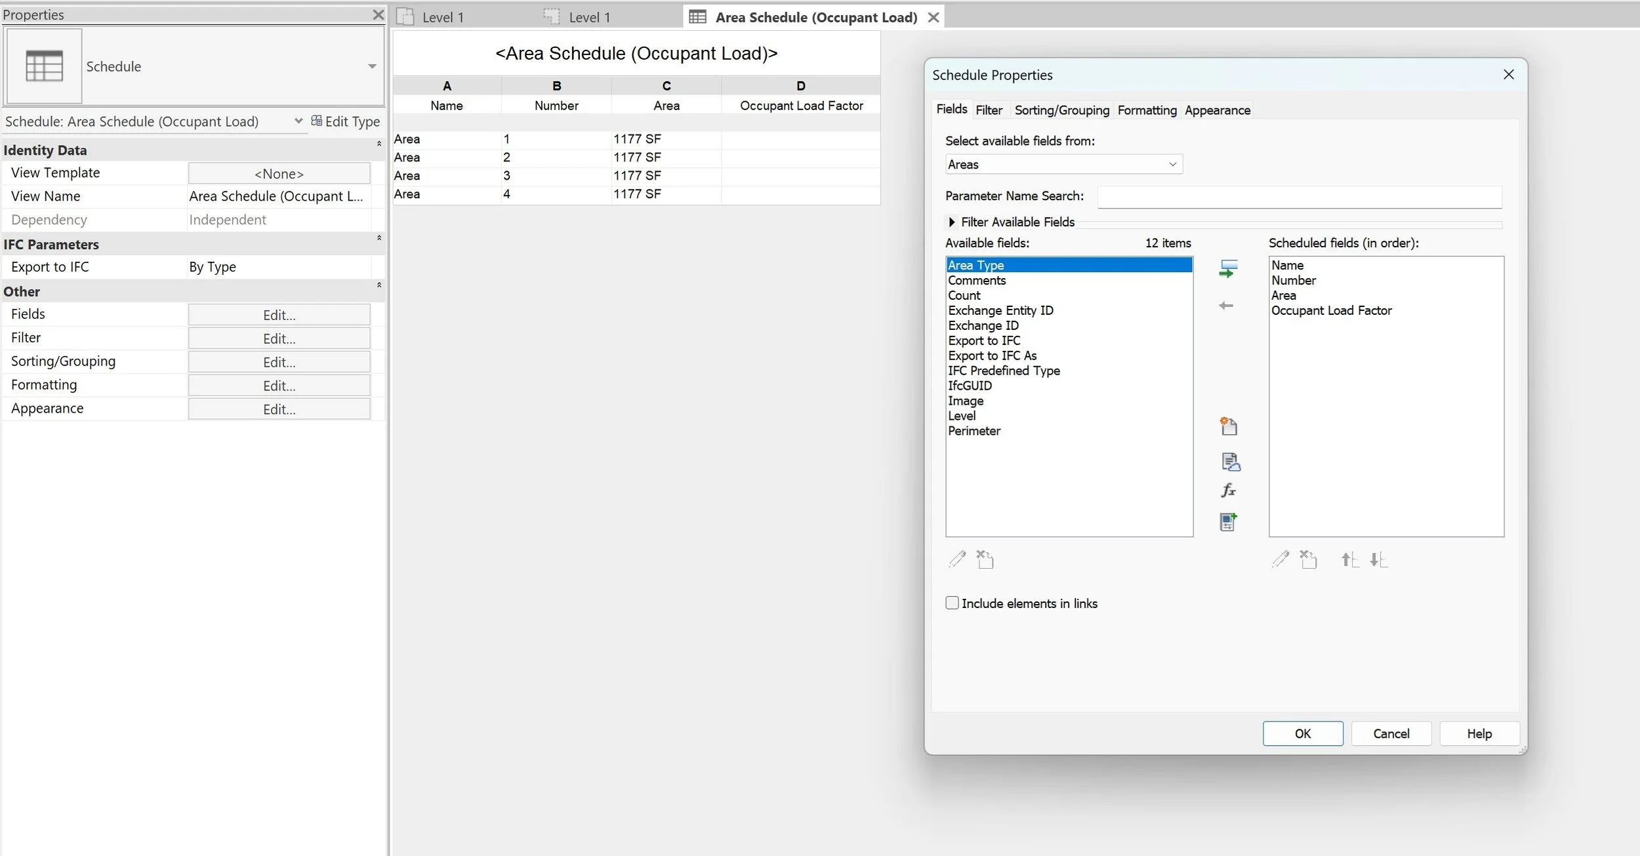Select Count in Available fields
The height and width of the screenshot is (856, 1640).
(x=1069, y=295)
